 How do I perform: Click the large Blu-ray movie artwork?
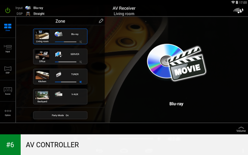[x=176, y=62]
